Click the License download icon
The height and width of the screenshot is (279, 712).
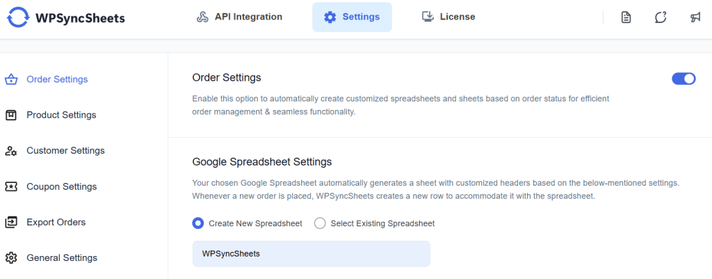428,17
